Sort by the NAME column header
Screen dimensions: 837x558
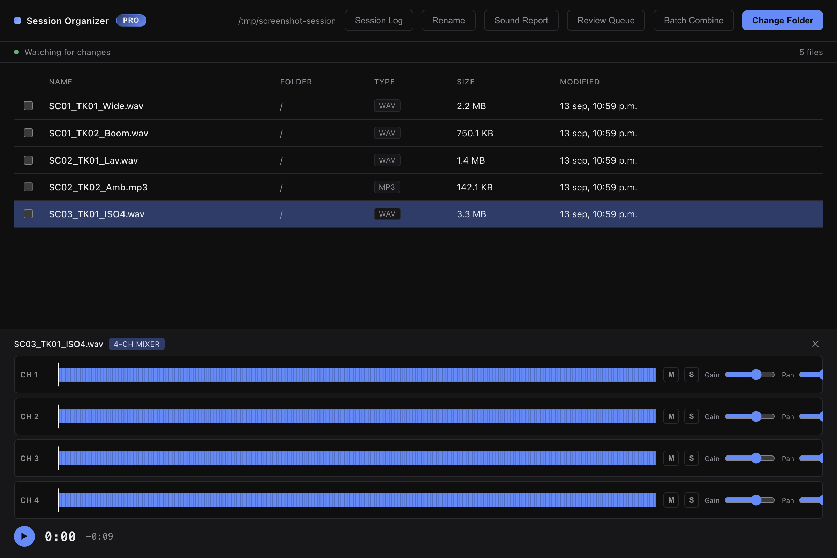click(60, 82)
